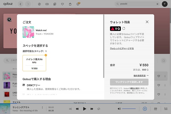Click the yoasobi search field

(137, 4)
